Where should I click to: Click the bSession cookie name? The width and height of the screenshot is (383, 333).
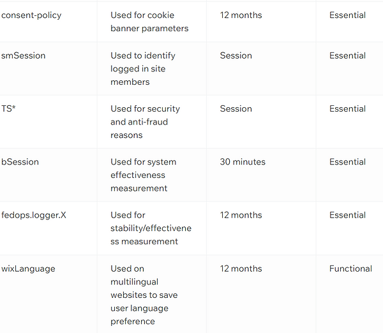[x=20, y=162]
